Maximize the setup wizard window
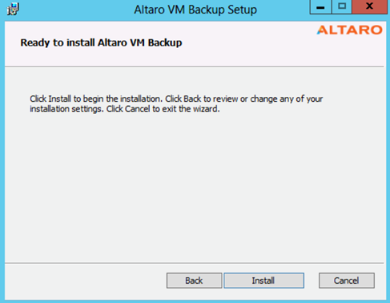Image resolution: width=390 pixels, height=303 pixels. click(x=342, y=6)
